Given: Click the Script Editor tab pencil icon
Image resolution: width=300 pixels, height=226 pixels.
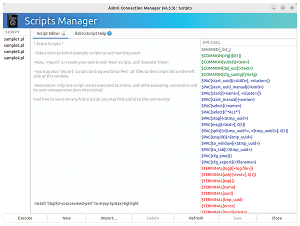Looking at the screenshot, I should coord(63,33).
